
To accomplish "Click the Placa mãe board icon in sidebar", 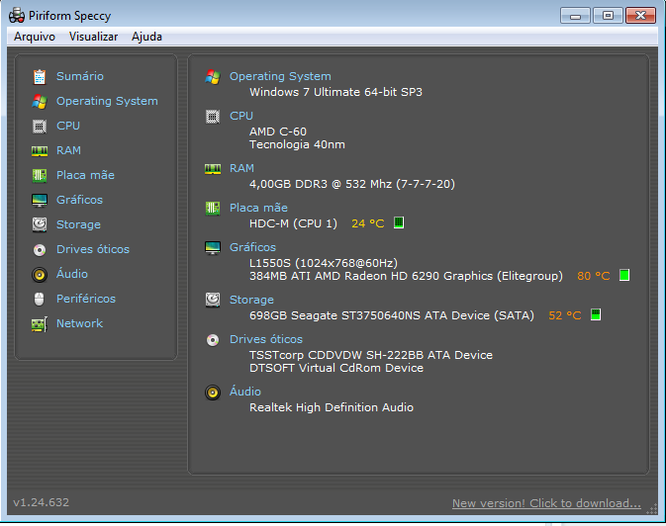I will pyautogui.click(x=40, y=175).
